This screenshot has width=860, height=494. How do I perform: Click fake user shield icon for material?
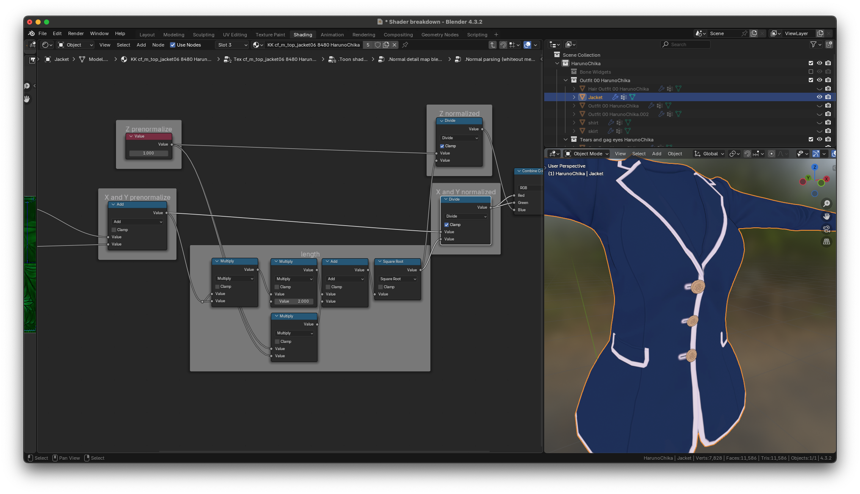click(x=378, y=45)
